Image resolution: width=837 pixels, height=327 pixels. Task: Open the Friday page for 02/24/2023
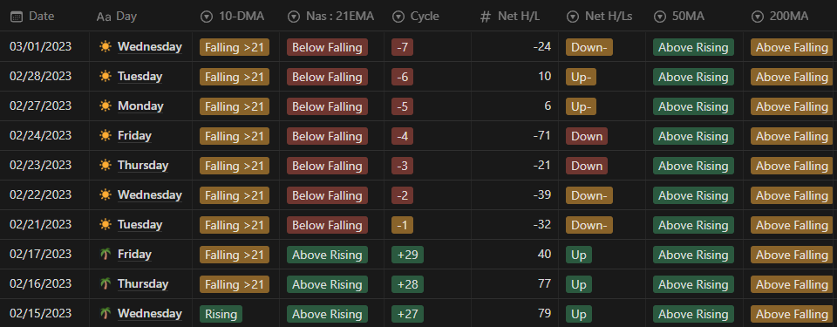pos(134,136)
